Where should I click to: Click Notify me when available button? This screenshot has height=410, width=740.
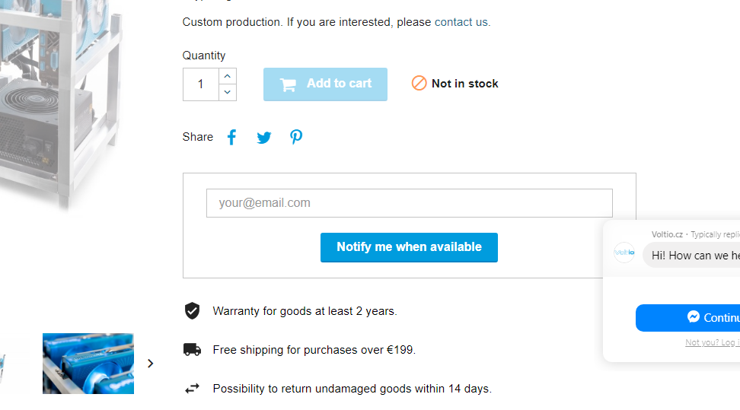409,247
